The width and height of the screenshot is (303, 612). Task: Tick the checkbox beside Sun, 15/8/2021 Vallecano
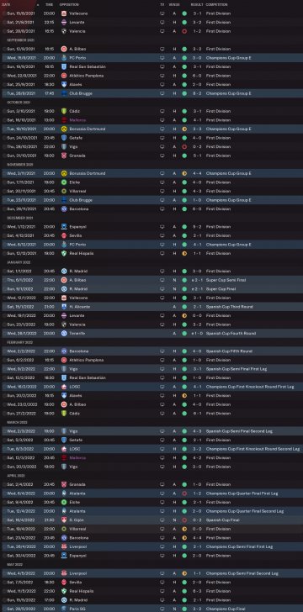pos(4,13)
